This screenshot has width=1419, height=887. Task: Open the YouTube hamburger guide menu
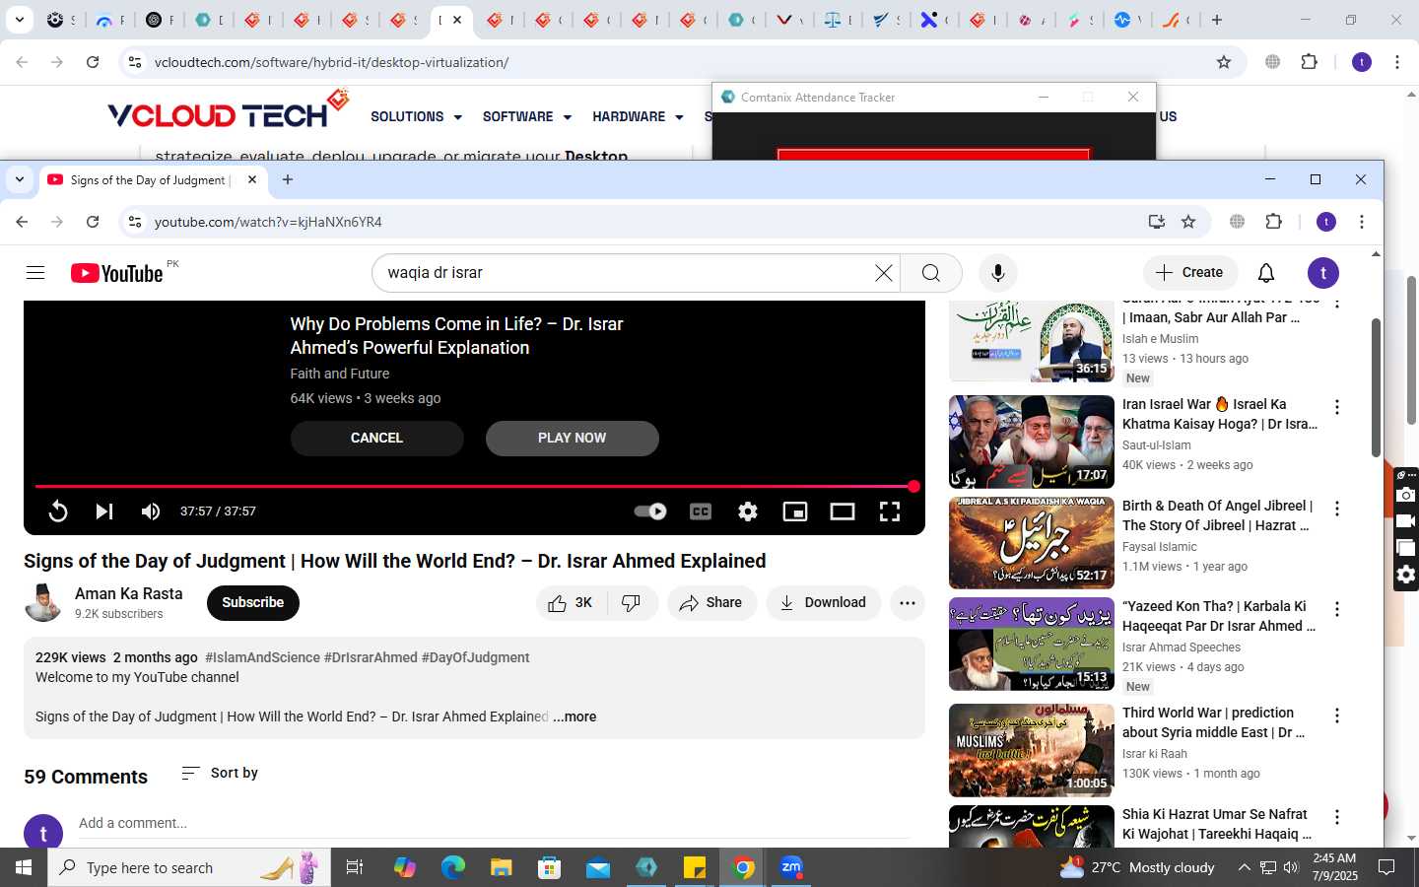35,273
